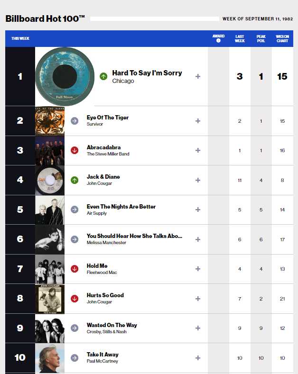Expand the Abracadabra row plus sign
Screen dimensions: 298x374
click(198, 150)
